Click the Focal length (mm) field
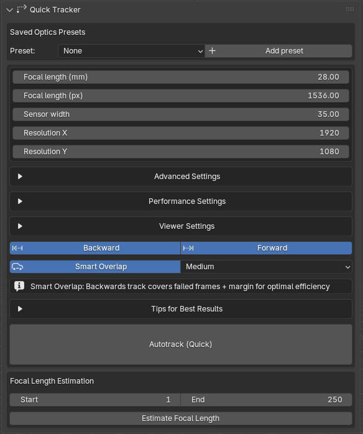The width and height of the screenshot is (363, 434). tap(181, 77)
